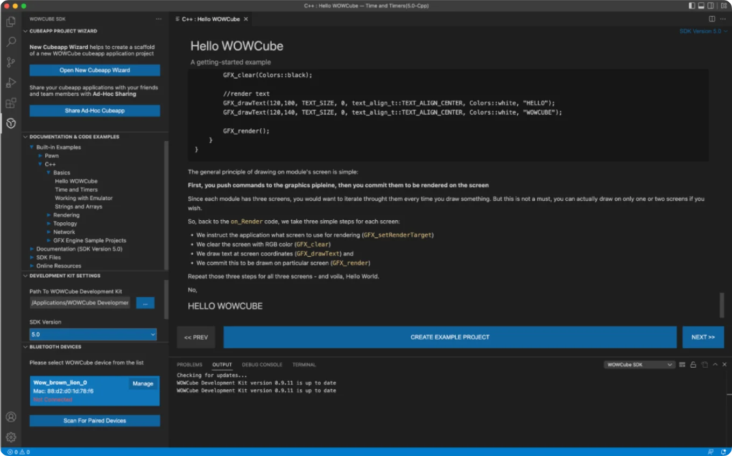Open the WOWCube SDK output channel dropdown
Image resolution: width=732 pixels, height=456 pixels.
click(639, 364)
